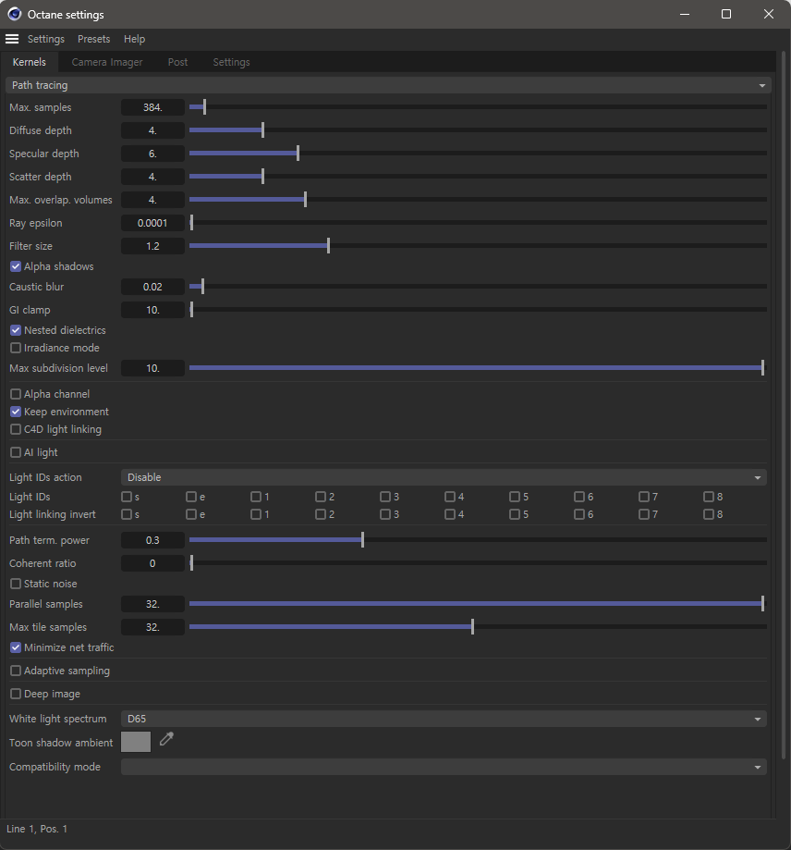Switch to the Settings tab
Viewport: 791px width, 850px height.
coord(231,62)
